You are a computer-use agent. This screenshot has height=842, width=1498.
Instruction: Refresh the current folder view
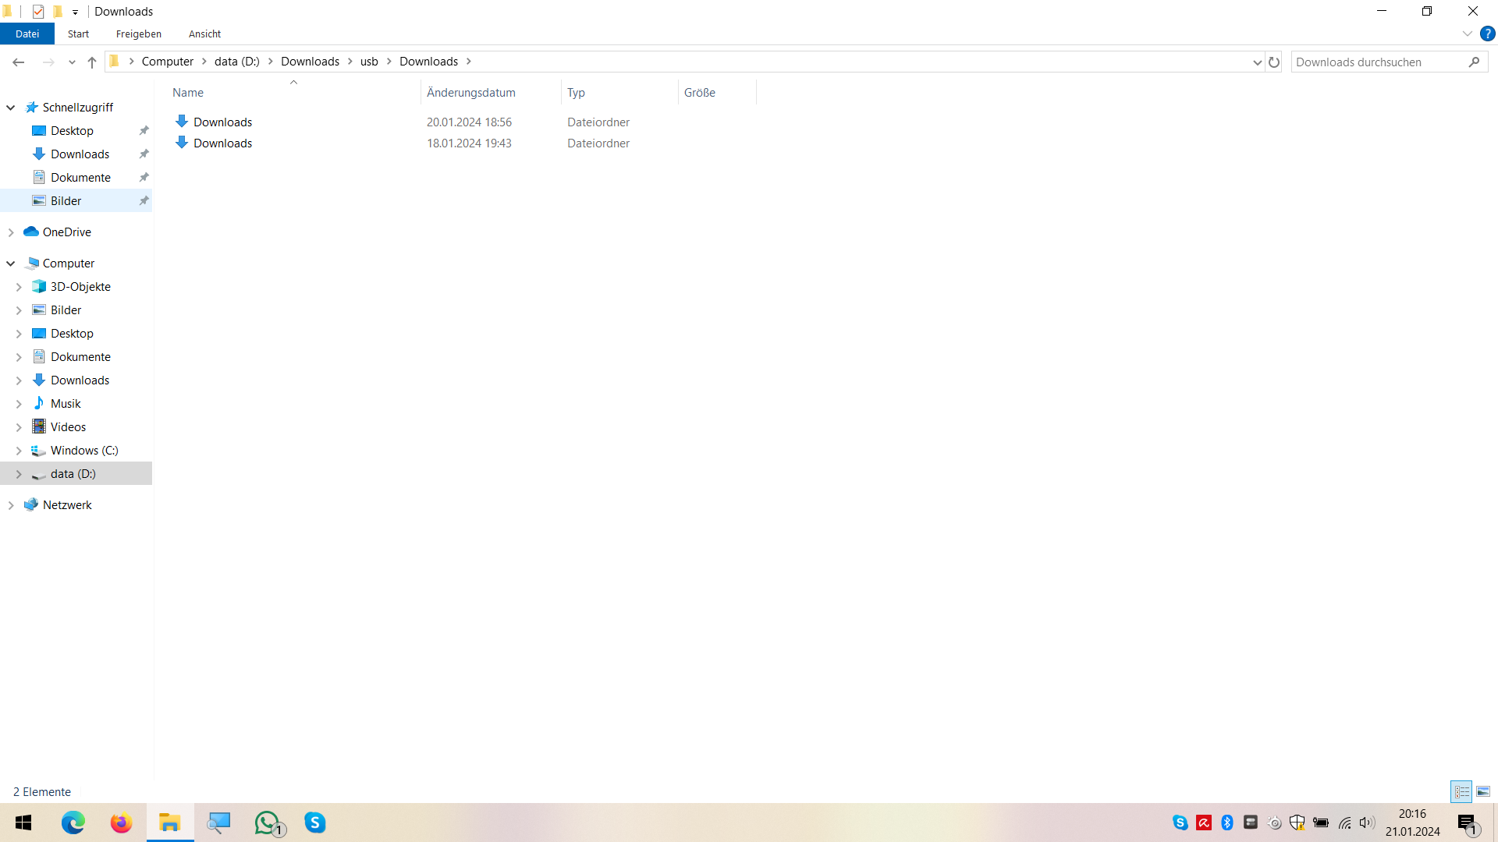[x=1274, y=62]
